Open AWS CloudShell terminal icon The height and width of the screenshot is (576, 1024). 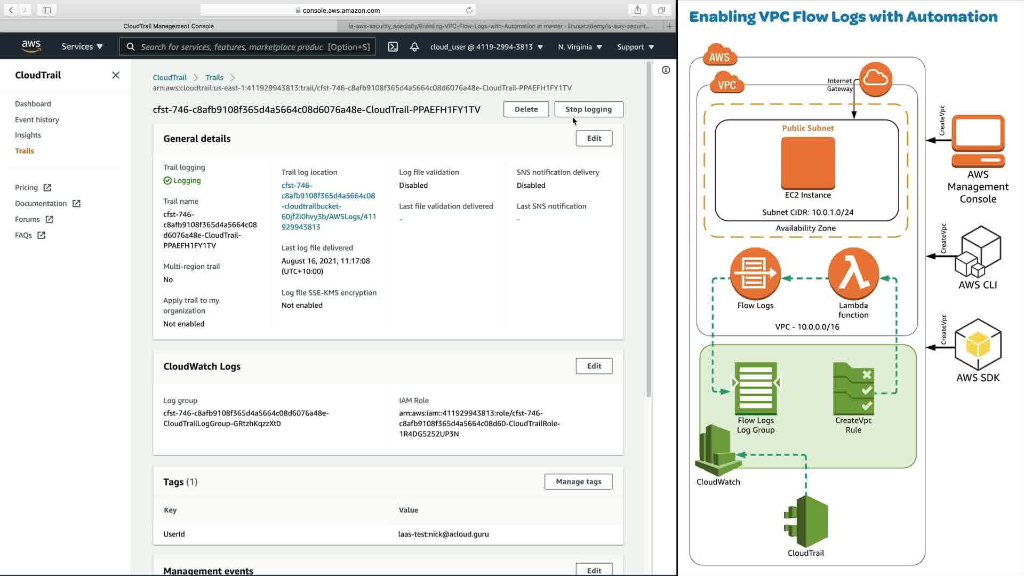click(393, 47)
